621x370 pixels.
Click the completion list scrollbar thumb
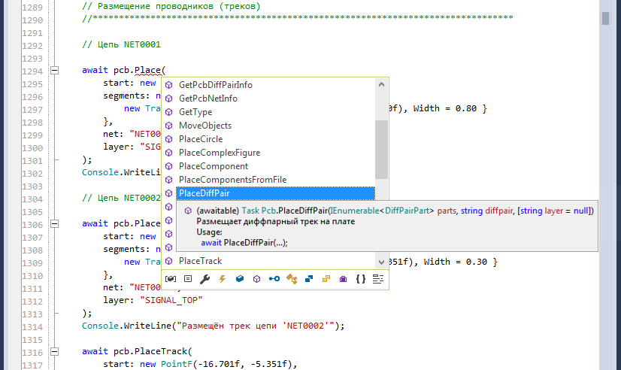coord(381,150)
